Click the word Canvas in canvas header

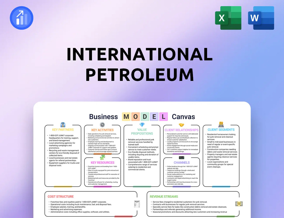pyautogui.click(x=183, y=117)
